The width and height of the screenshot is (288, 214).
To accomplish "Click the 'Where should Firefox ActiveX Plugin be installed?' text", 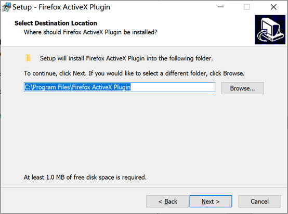I will [x=90, y=32].
